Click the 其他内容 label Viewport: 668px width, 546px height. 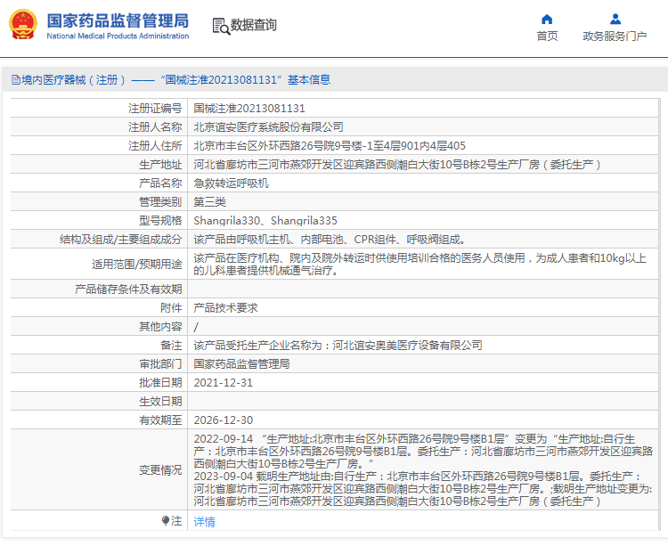coord(160,327)
